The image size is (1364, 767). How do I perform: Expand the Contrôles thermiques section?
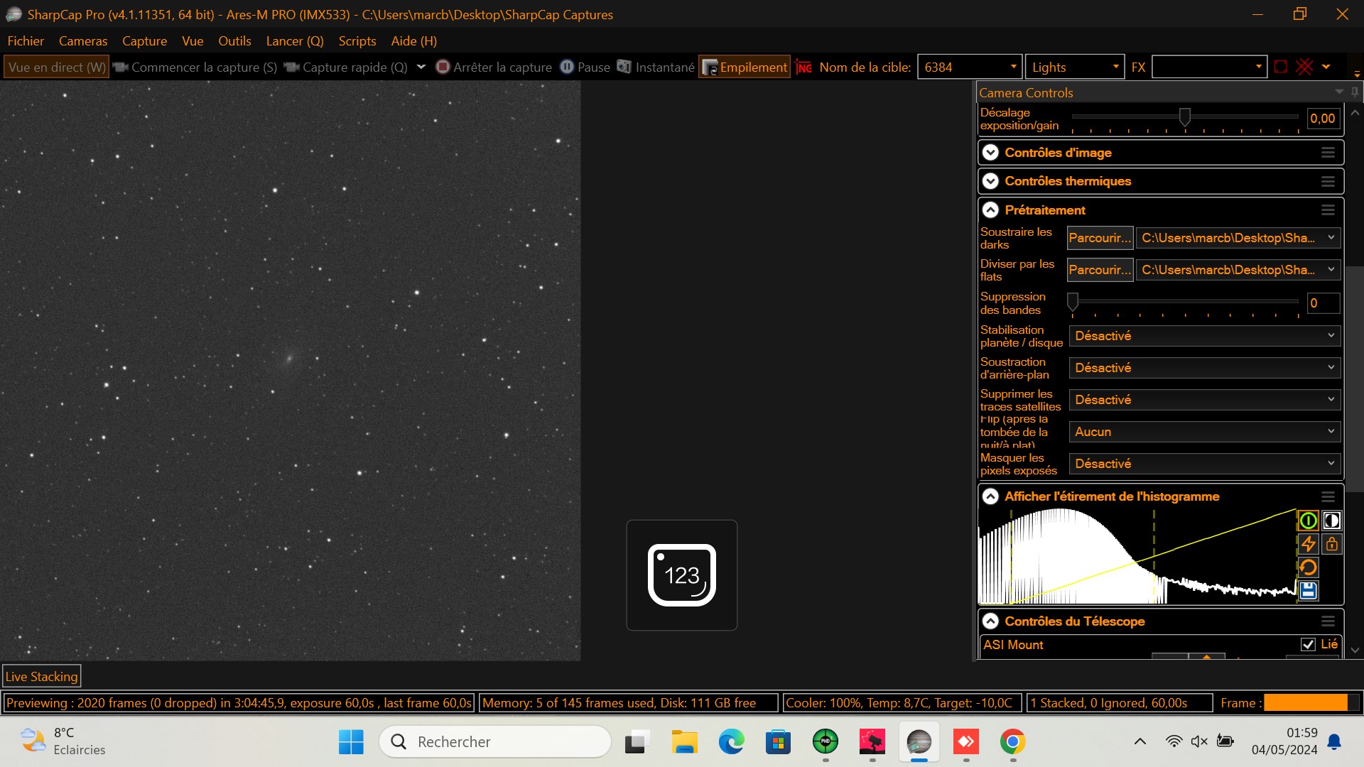[990, 181]
